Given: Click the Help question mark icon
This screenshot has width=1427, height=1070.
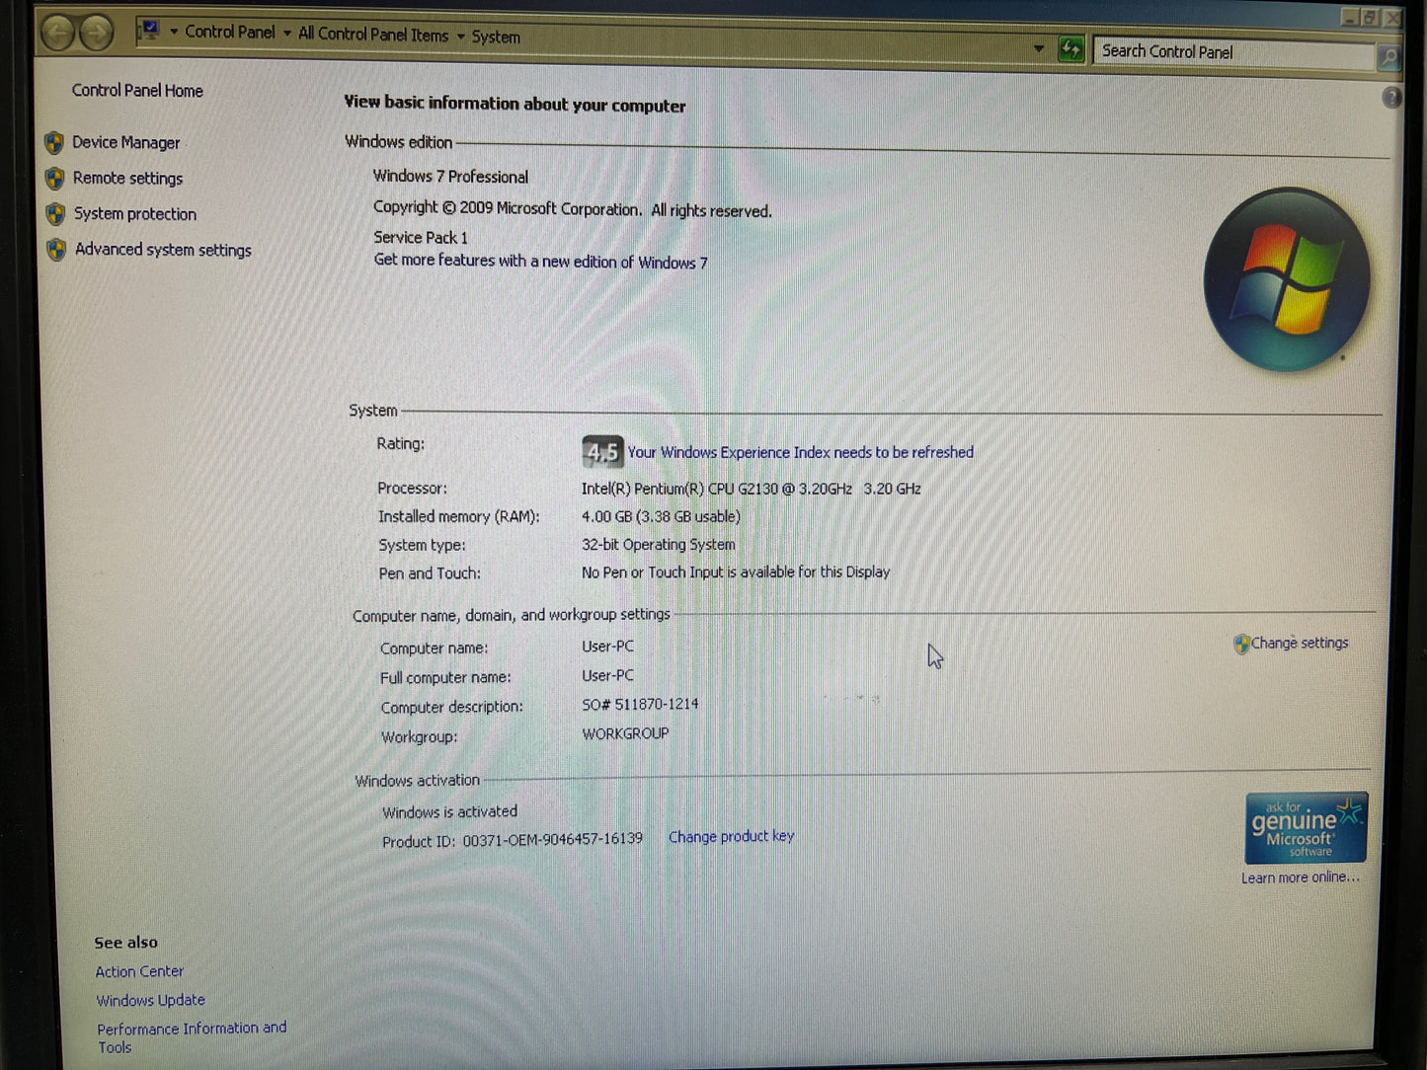Looking at the screenshot, I should click(1392, 97).
